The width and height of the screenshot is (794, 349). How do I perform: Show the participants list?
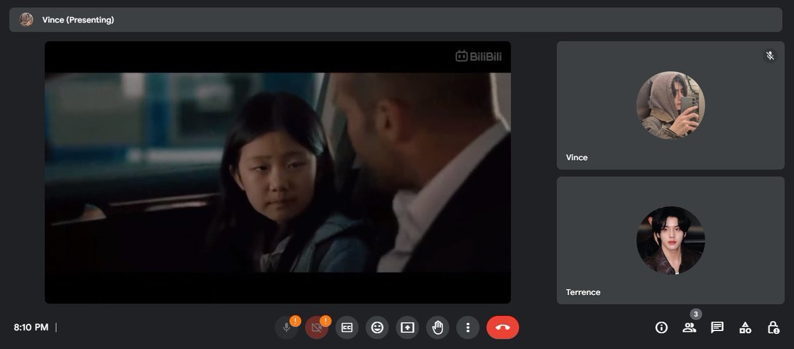(x=689, y=327)
